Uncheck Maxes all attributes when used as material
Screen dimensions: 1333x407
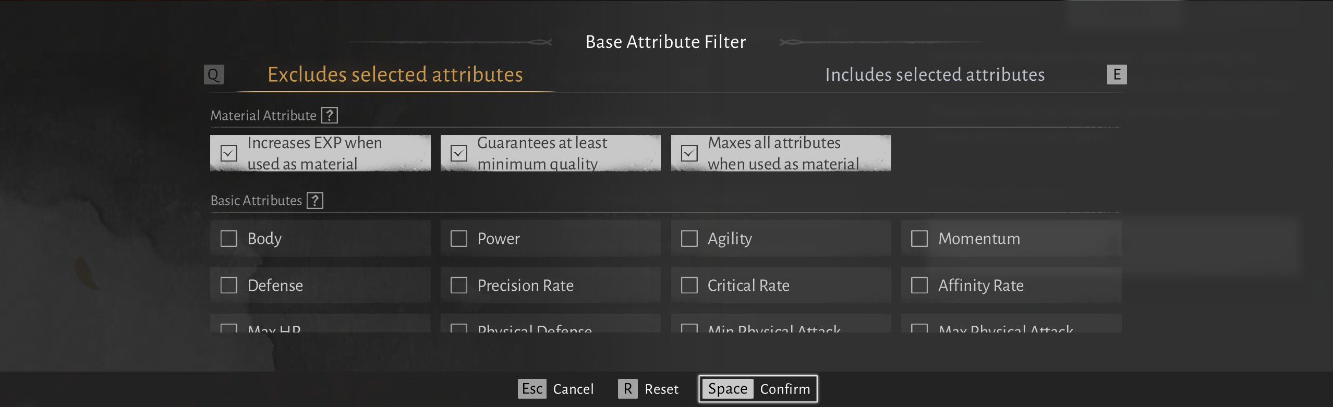point(689,153)
